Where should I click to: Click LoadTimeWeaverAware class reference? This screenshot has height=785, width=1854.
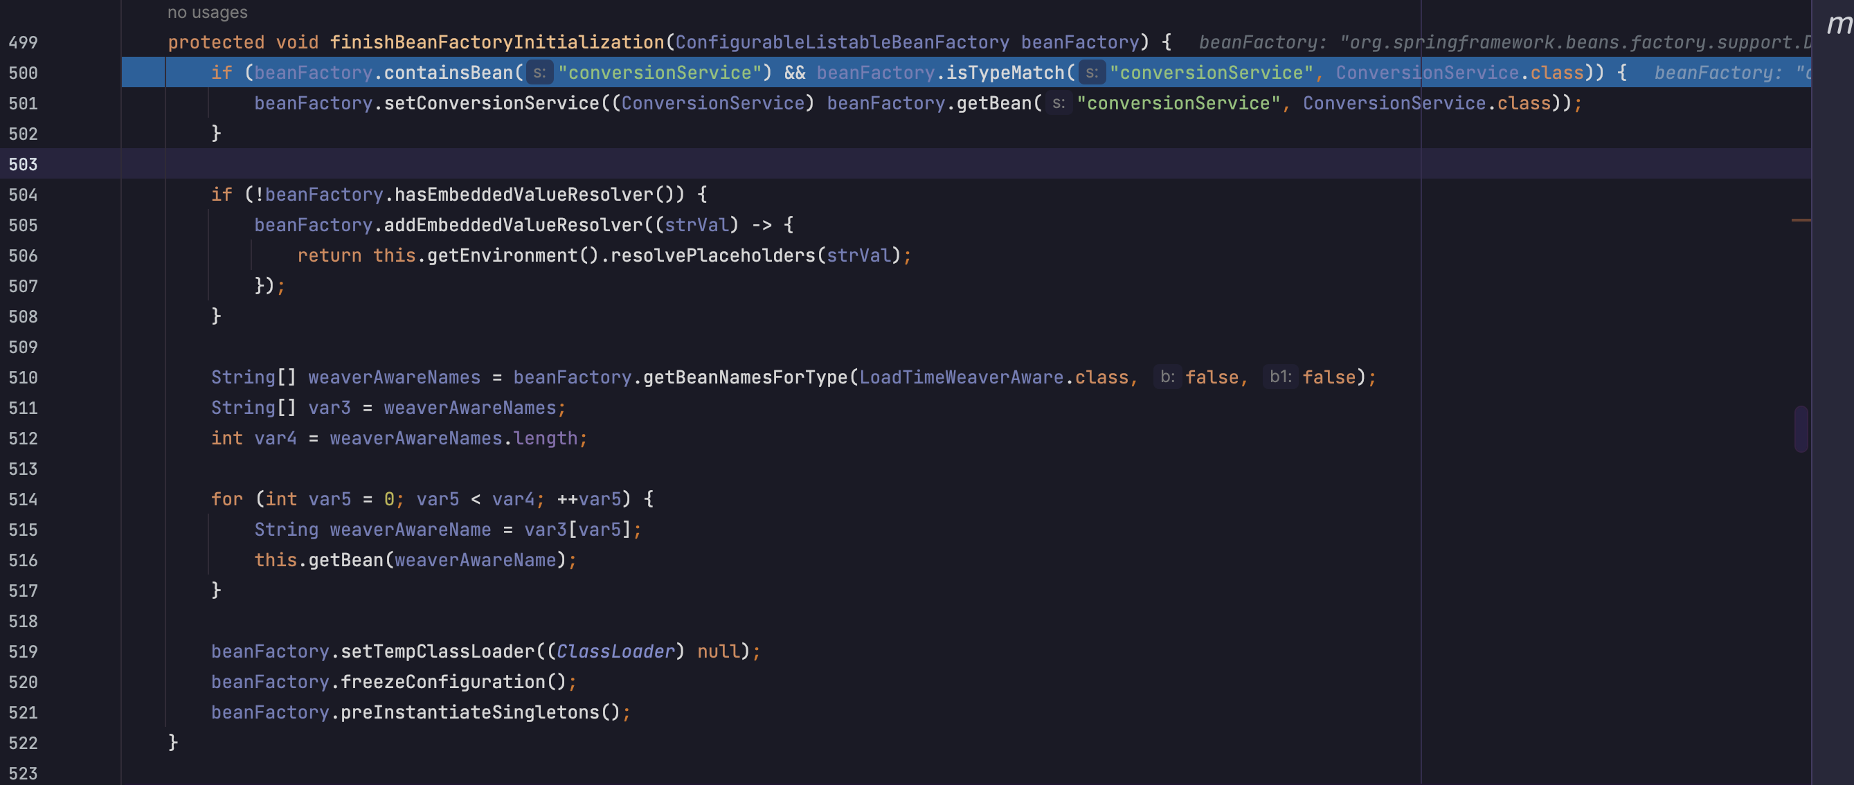point(961,377)
